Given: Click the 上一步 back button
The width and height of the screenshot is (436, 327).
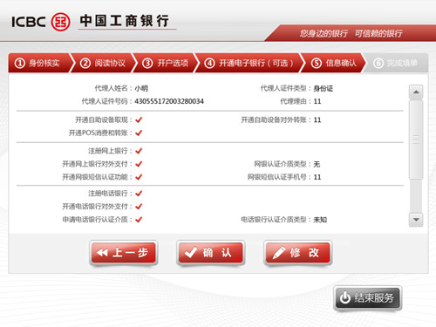Looking at the screenshot, I should (124, 253).
